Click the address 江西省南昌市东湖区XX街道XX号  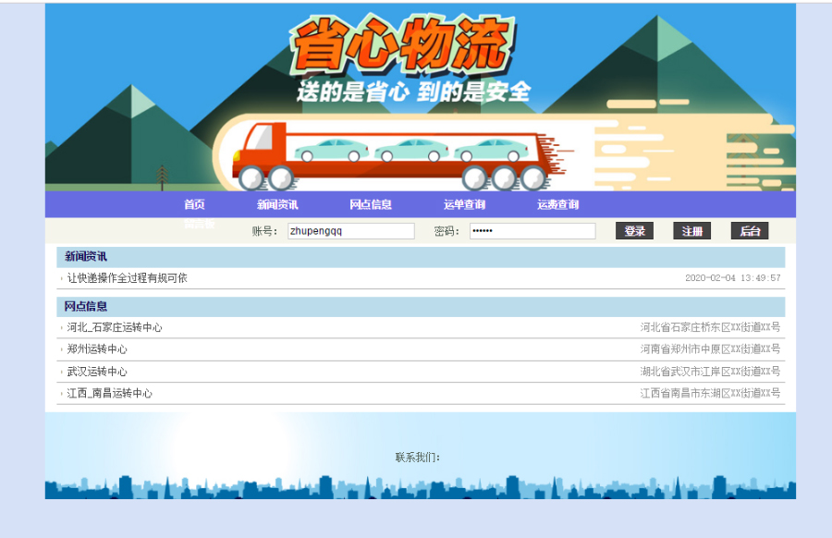click(710, 393)
